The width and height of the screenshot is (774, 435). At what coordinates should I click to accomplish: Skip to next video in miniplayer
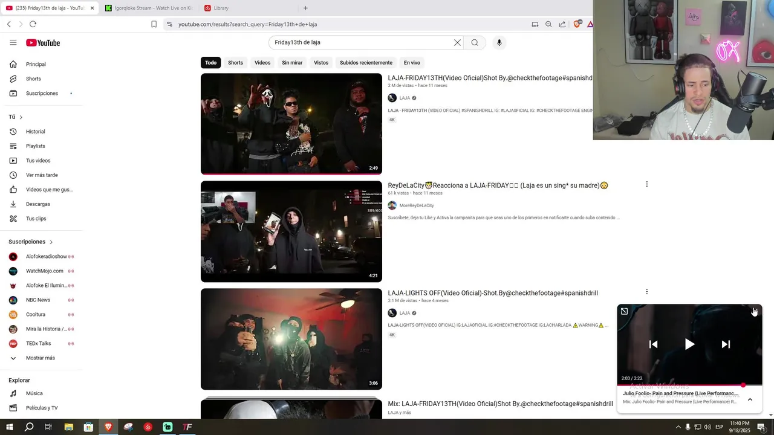click(726, 344)
